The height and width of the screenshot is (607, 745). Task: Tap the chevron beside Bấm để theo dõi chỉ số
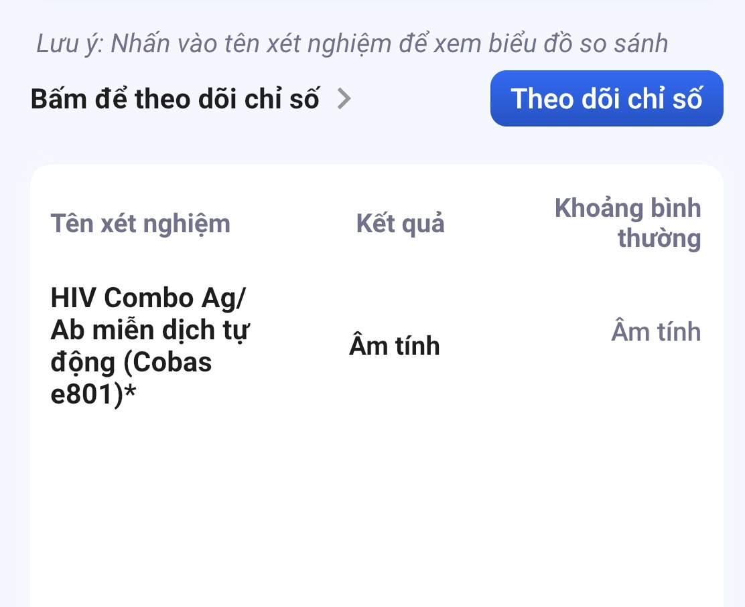(344, 99)
